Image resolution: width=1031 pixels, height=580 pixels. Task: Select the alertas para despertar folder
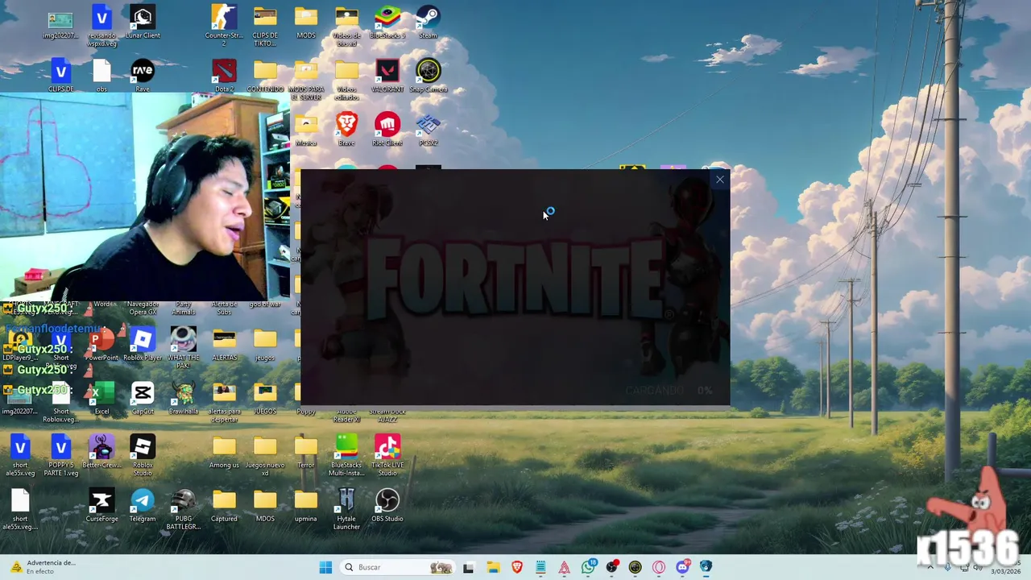(224, 402)
